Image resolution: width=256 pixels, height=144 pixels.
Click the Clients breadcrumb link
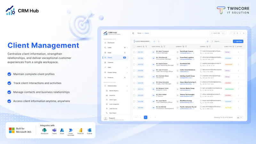click(x=147, y=33)
